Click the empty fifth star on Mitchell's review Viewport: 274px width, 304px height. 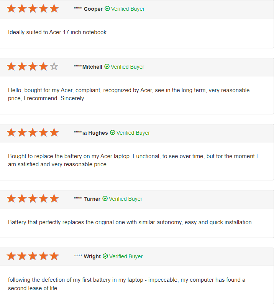54,66
